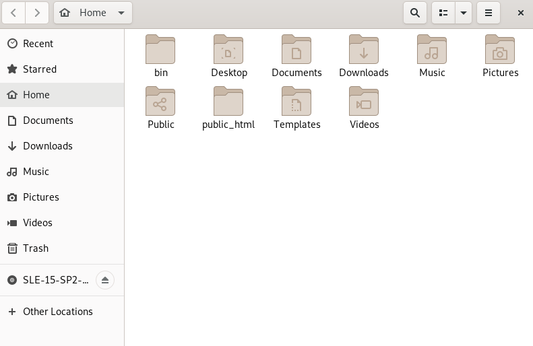This screenshot has height=346, width=533.
Task: Select the bin folder
Action: coord(160,50)
